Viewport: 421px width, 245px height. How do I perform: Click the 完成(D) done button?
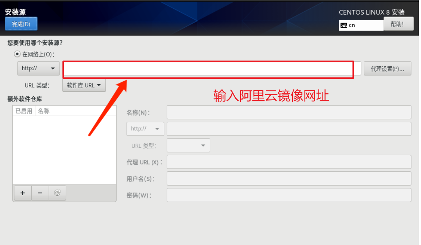pos(21,24)
